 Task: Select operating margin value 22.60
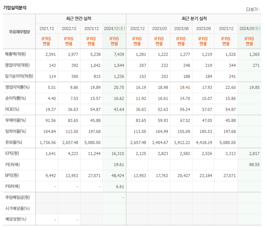pyautogui.click(x=231, y=88)
